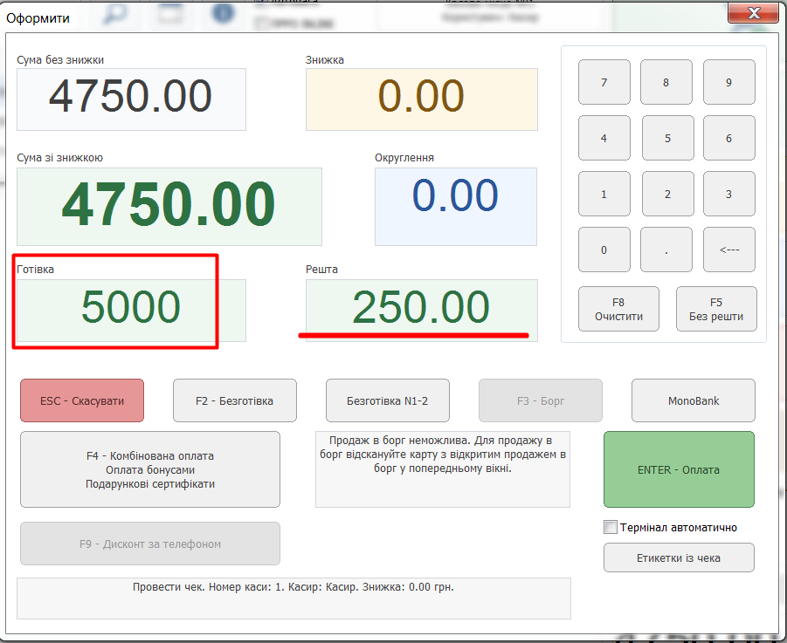Clear the amount with F8 Очистити
The height and width of the screenshot is (643, 787).
tap(618, 309)
